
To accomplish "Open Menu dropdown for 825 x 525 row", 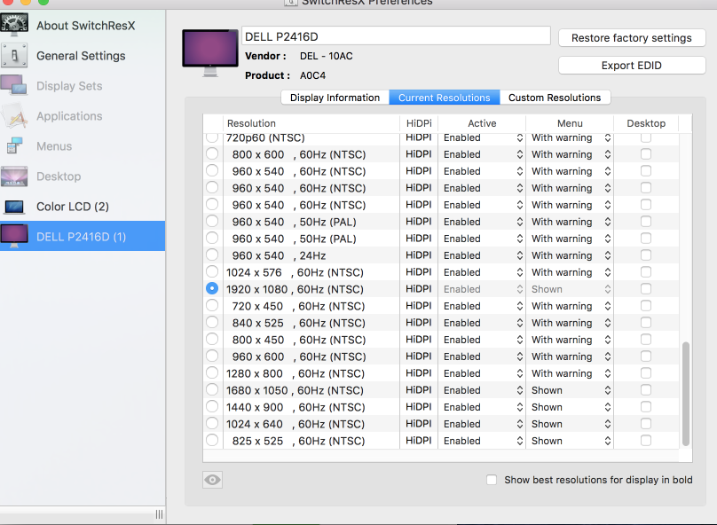I will click(571, 441).
